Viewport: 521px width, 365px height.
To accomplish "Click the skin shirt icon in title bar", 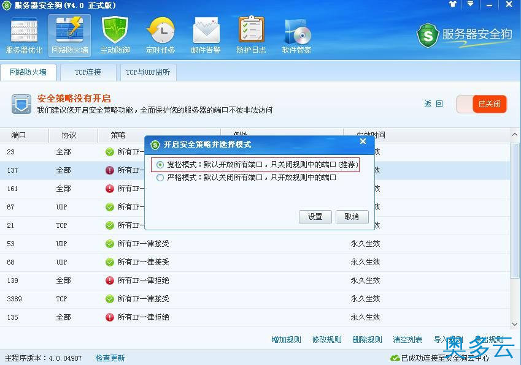I will coord(452,4).
